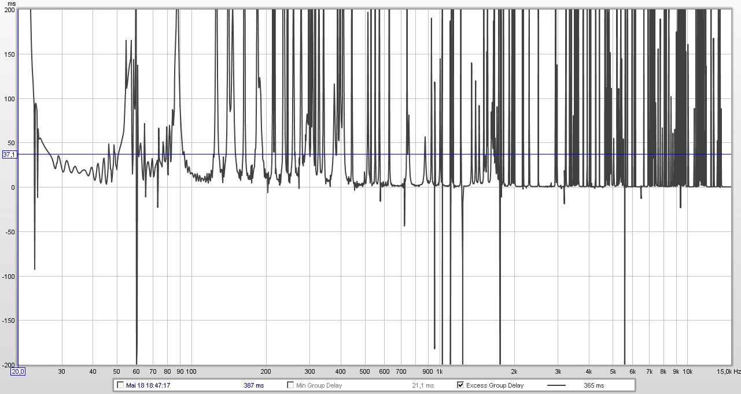Click the 21,1 ms Min Group Delay value
Image resolution: width=741 pixels, height=394 pixels.
pos(423,385)
